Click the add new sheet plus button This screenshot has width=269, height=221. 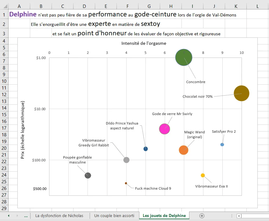click(x=202, y=216)
